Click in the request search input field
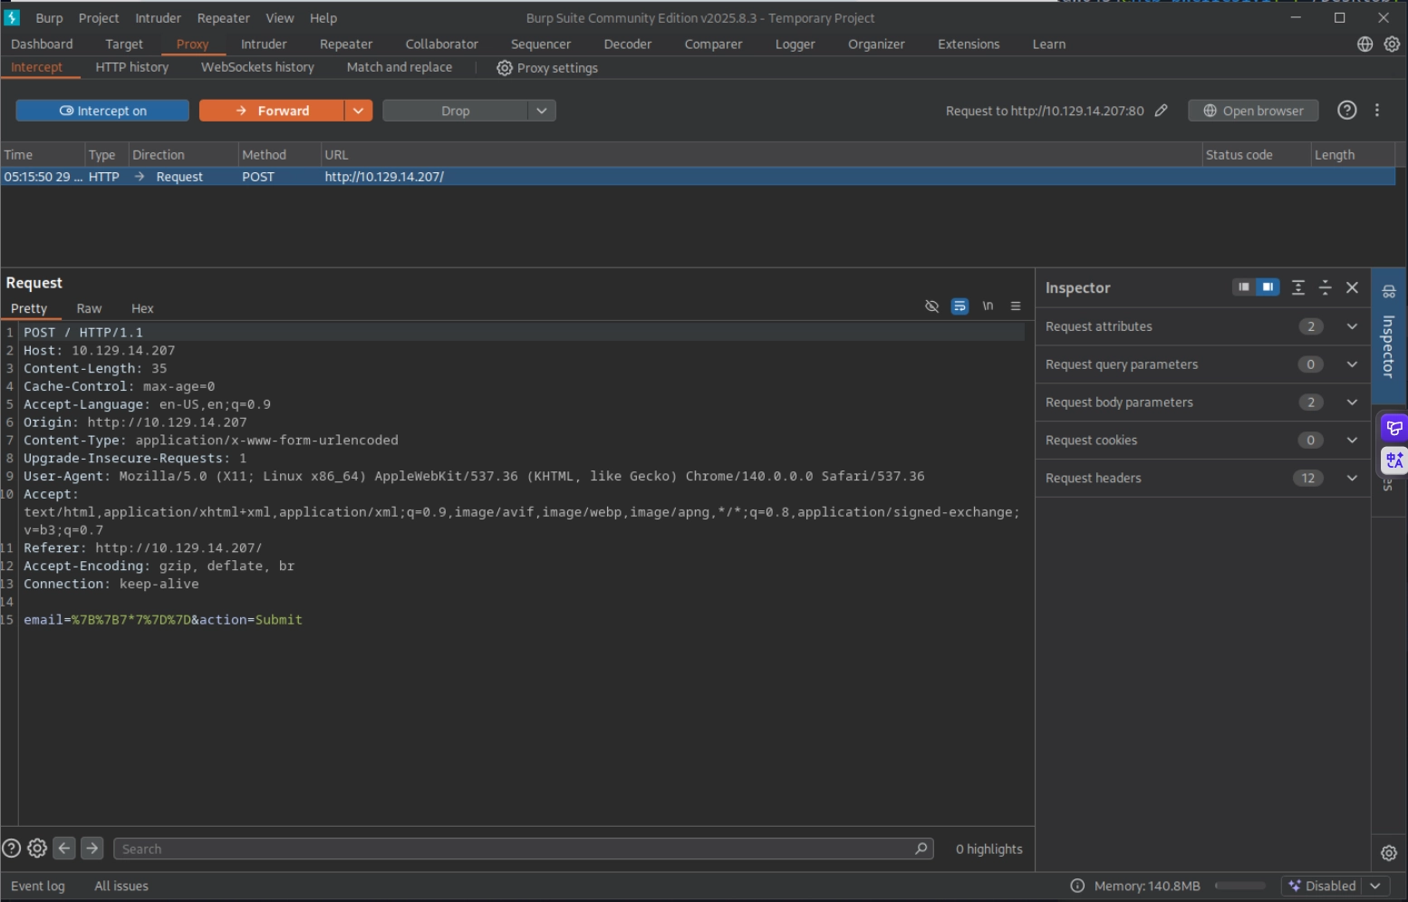The width and height of the screenshot is (1408, 902). click(523, 849)
